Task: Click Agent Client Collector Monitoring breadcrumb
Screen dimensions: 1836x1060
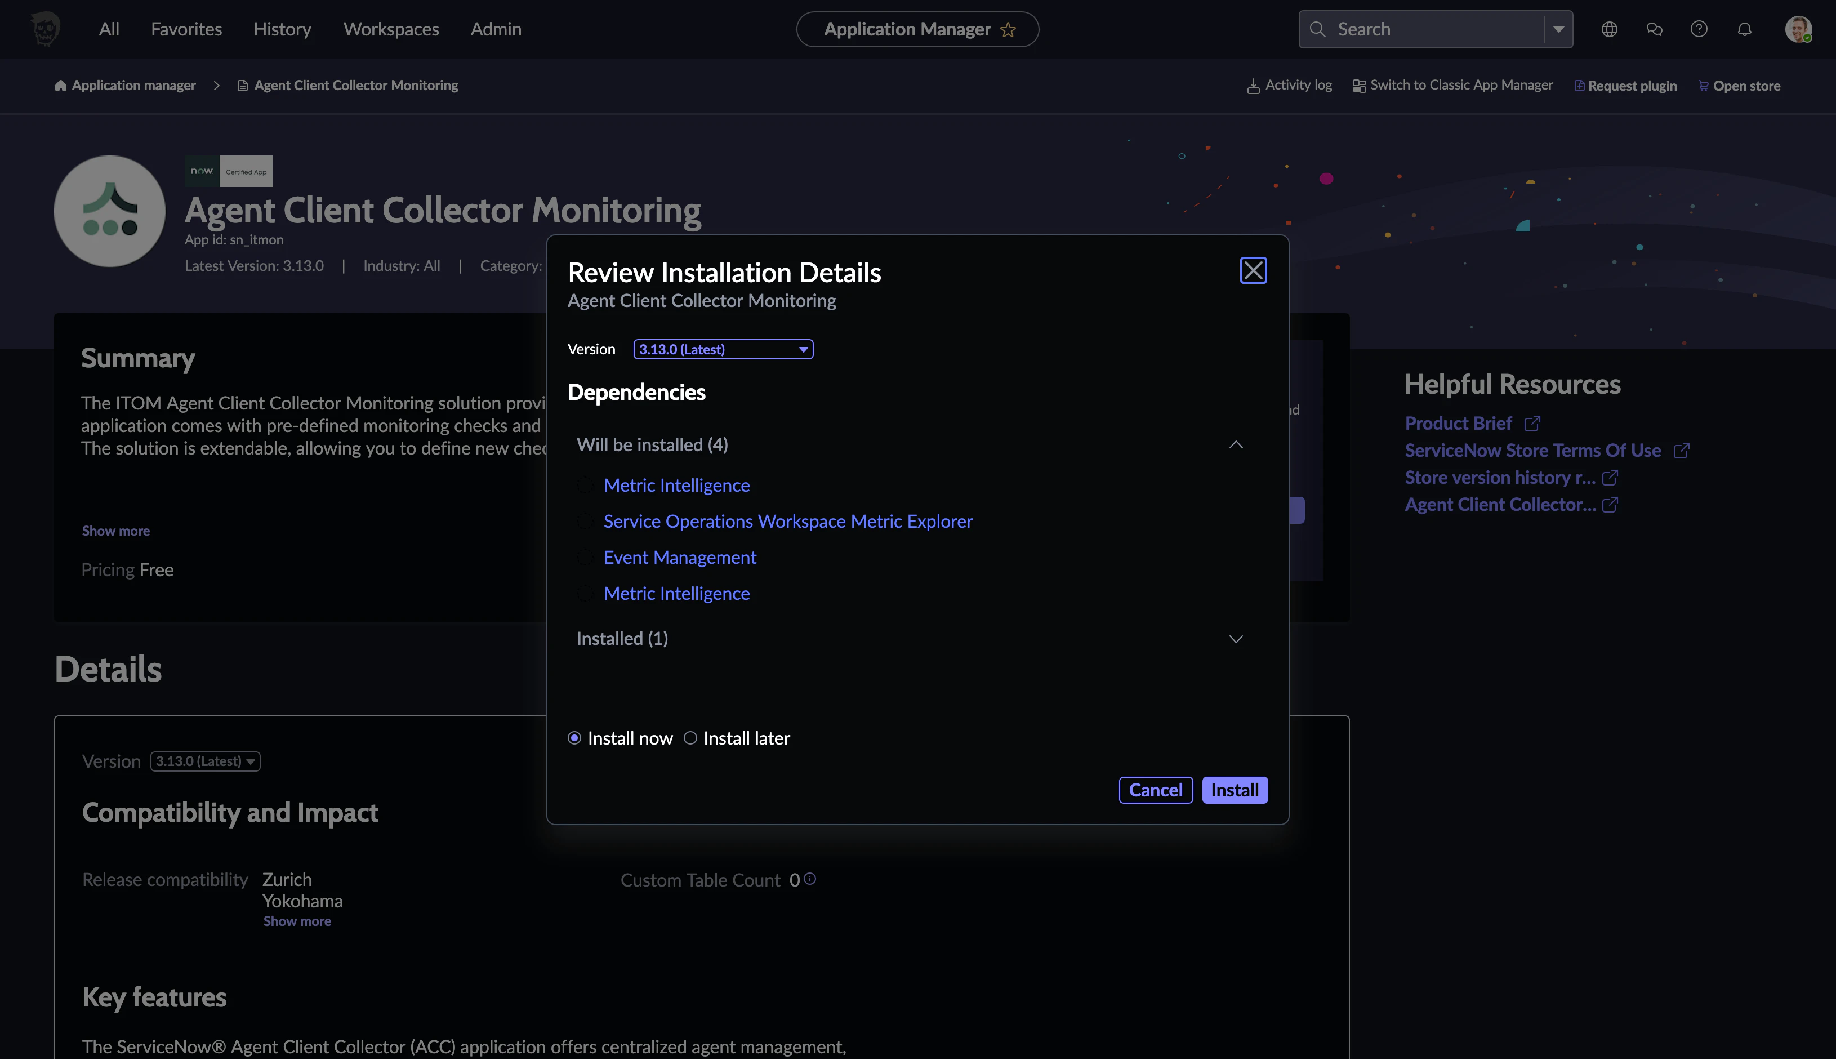Action: 356,86
